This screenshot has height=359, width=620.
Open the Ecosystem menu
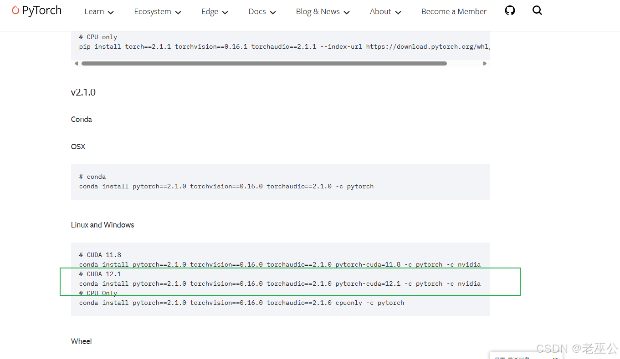[158, 12]
